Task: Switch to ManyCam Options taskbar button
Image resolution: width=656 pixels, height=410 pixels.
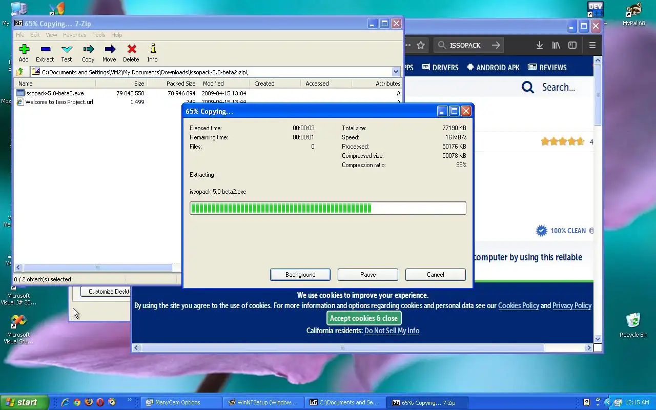Action: 181,402
